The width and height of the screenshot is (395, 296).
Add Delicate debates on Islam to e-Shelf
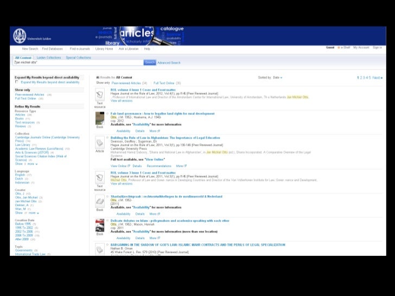107,221
